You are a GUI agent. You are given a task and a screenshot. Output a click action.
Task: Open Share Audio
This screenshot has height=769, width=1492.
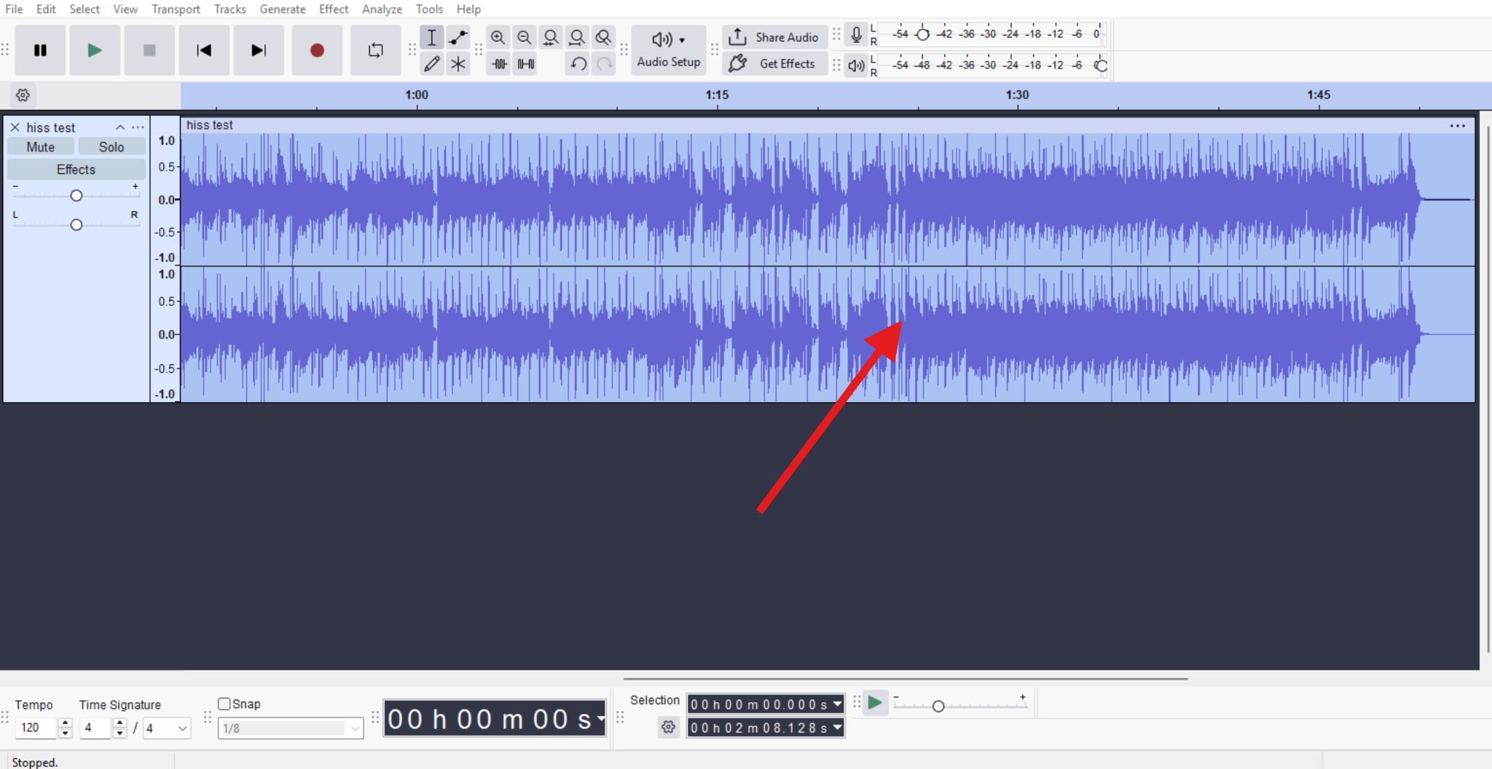pyautogui.click(x=774, y=36)
